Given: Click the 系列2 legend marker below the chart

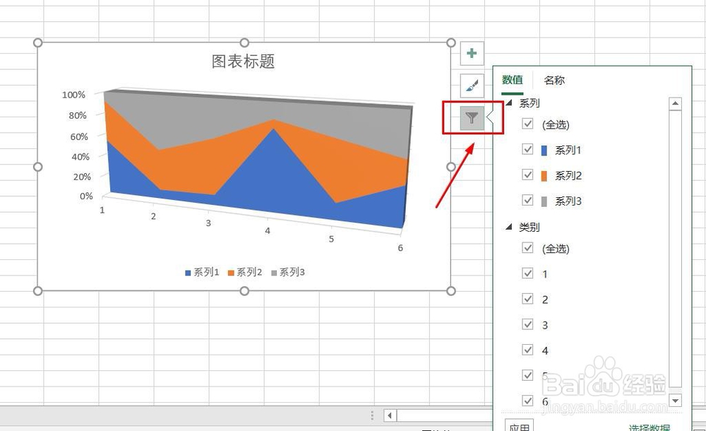Looking at the screenshot, I should tap(232, 272).
